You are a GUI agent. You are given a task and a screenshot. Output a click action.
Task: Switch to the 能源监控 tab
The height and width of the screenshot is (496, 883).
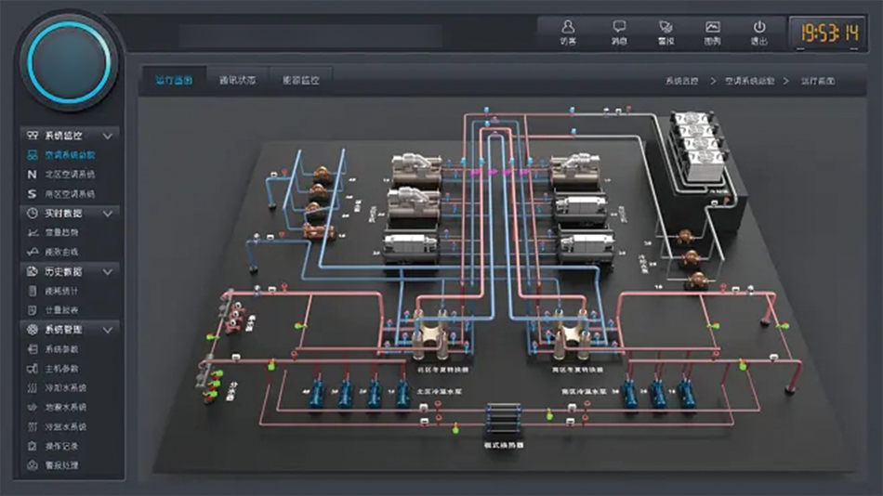pyautogui.click(x=301, y=81)
